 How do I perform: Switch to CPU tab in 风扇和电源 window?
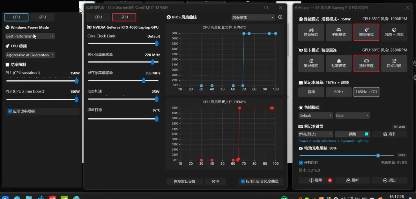click(98, 17)
